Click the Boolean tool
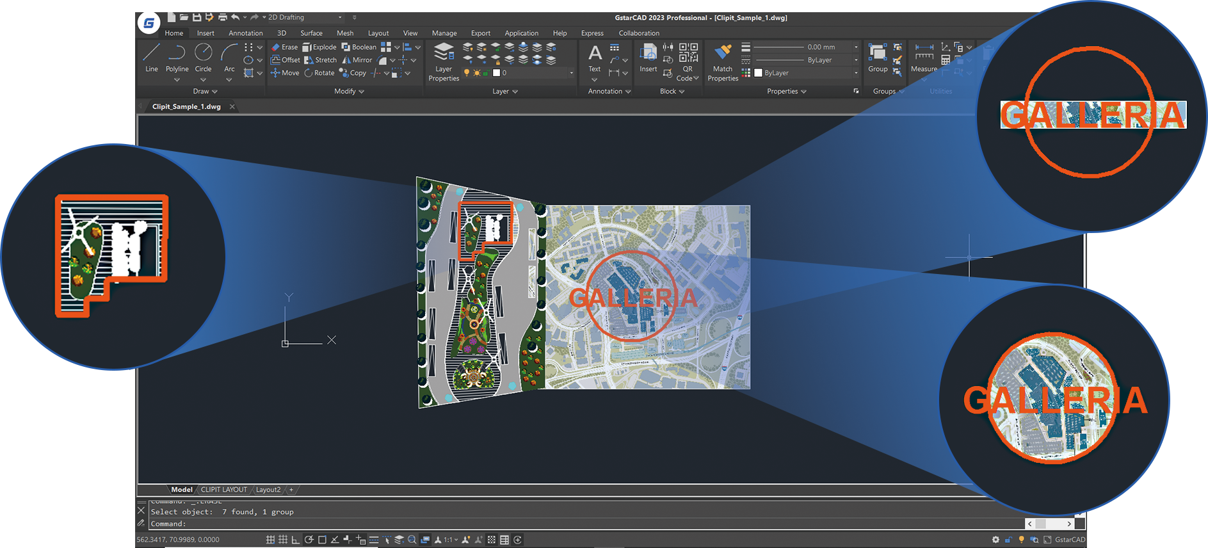Viewport: 1208px width, 548px height. point(358,47)
